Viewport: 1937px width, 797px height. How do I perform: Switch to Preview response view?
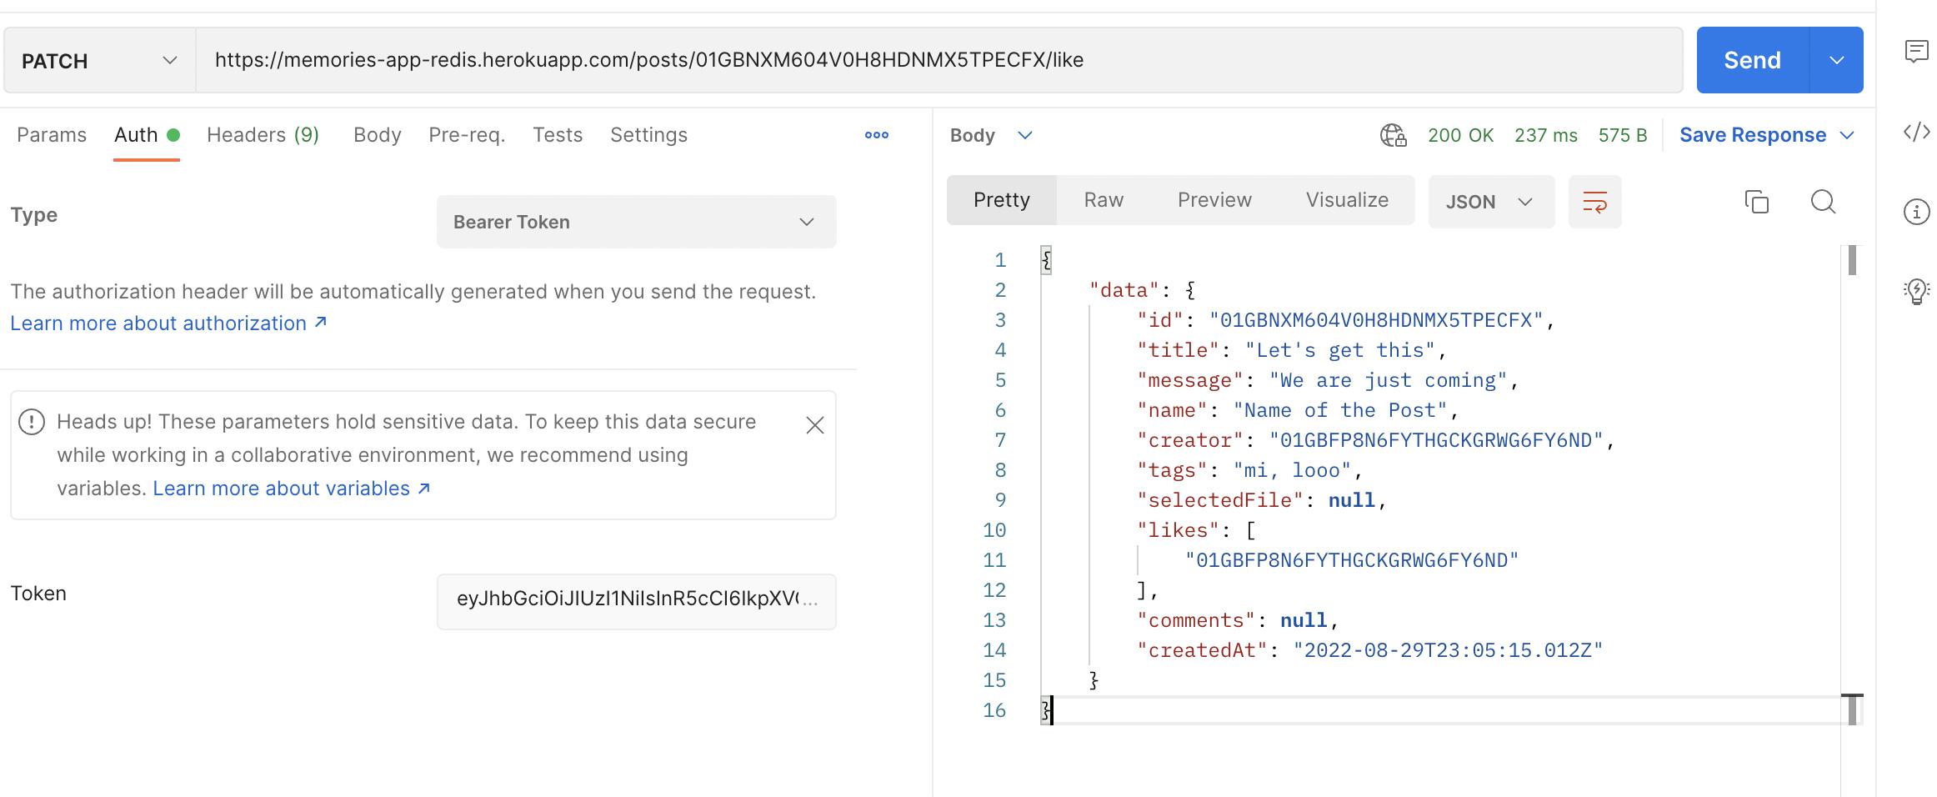tap(1214, 200)
